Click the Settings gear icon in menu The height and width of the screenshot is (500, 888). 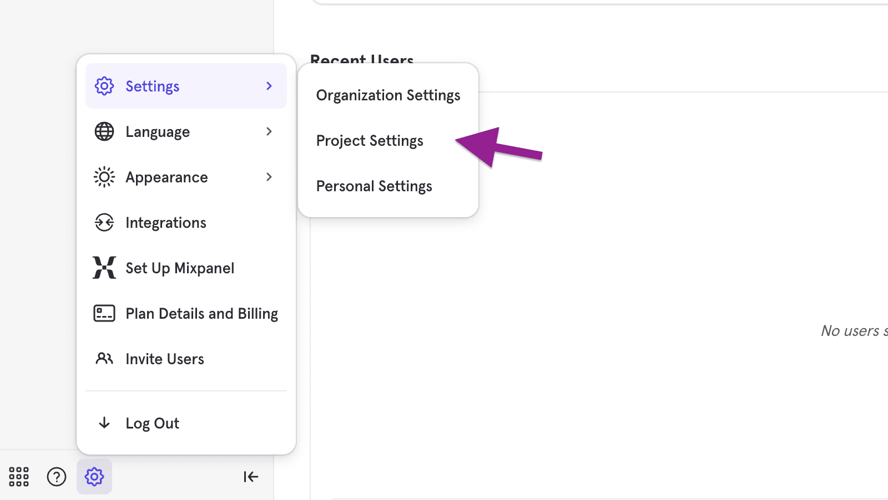point(104,86)
